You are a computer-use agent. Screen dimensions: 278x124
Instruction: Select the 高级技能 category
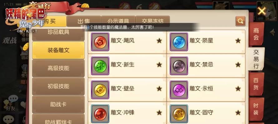click(58, 68)
